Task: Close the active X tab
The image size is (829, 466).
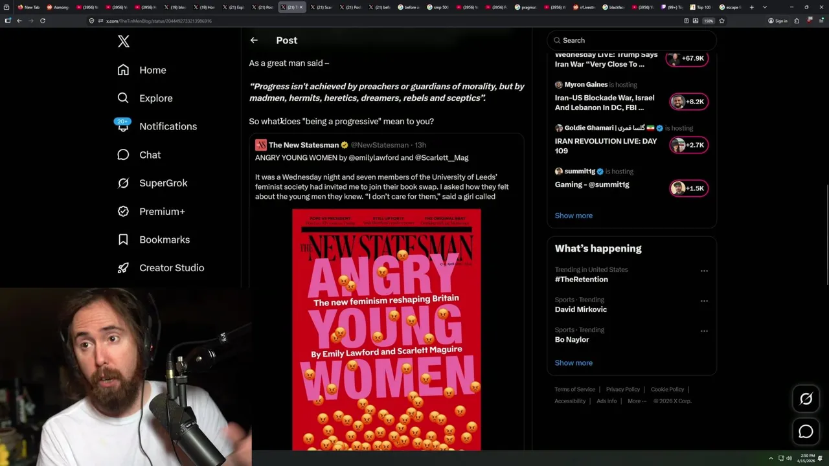Action: 301,7
